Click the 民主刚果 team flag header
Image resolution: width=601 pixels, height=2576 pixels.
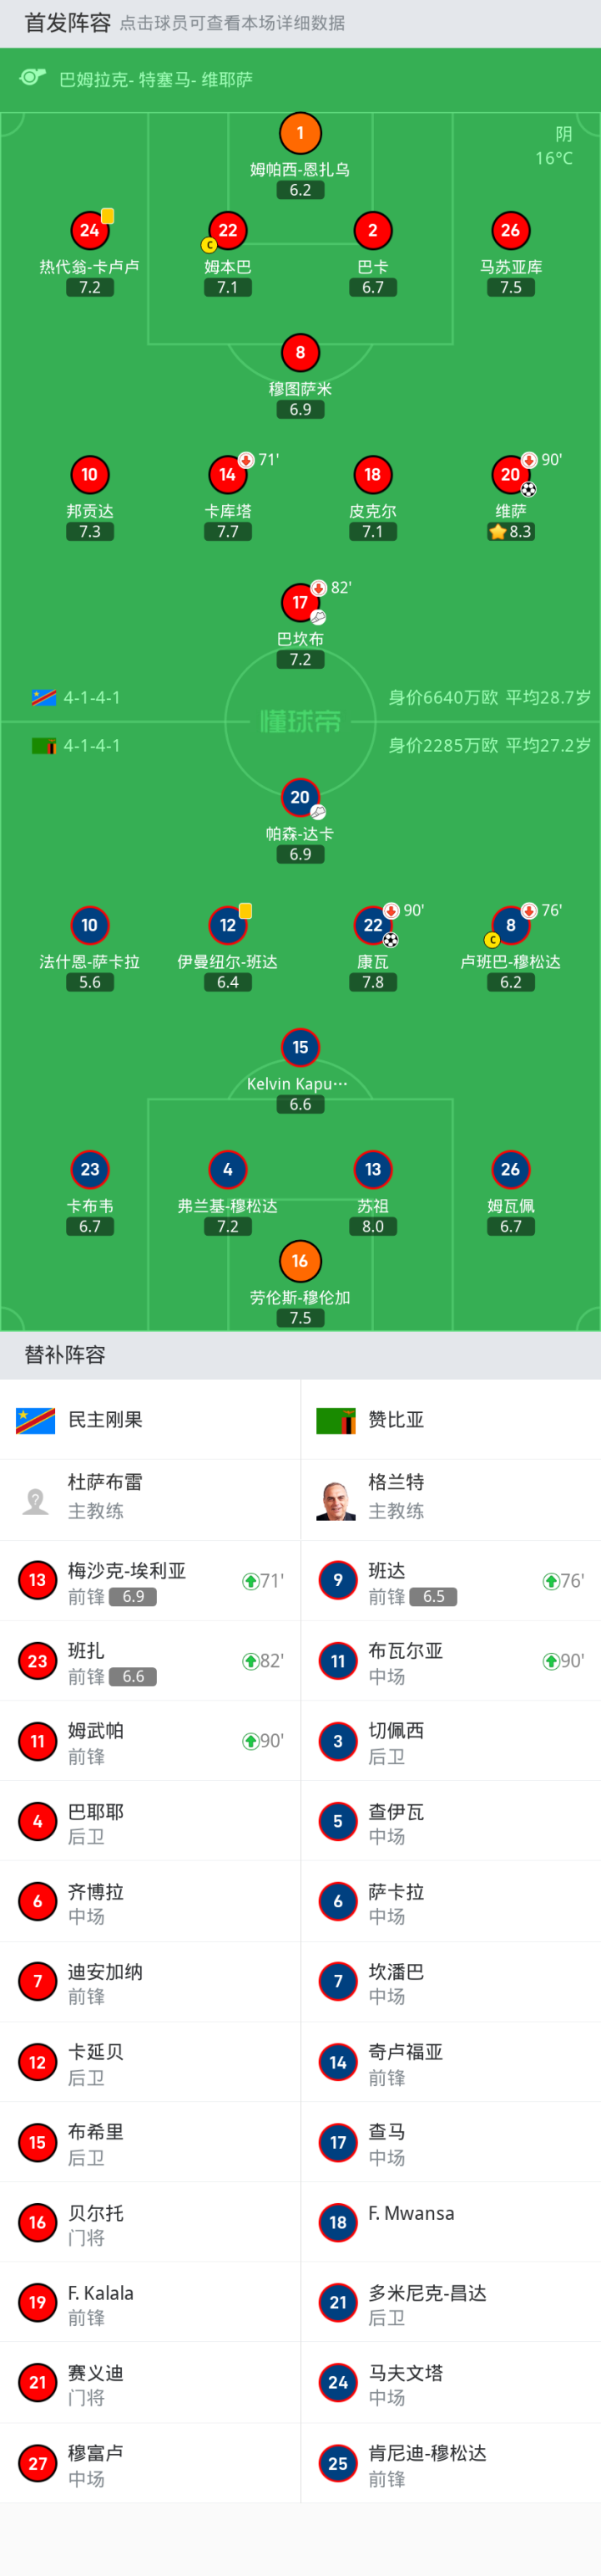pyautogui.click(x=36, y=1420)
